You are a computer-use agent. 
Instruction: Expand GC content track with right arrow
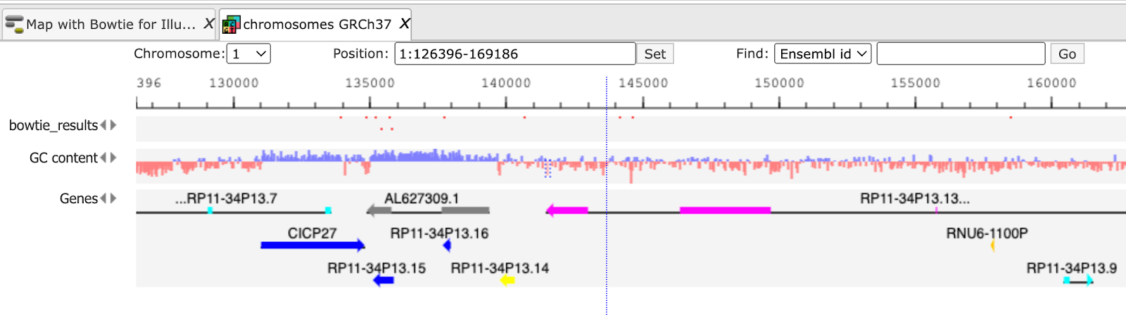point(113,157)
